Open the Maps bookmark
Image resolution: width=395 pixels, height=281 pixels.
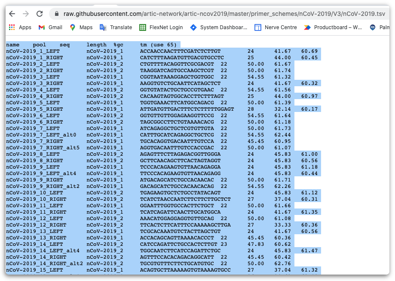[81, 27]
